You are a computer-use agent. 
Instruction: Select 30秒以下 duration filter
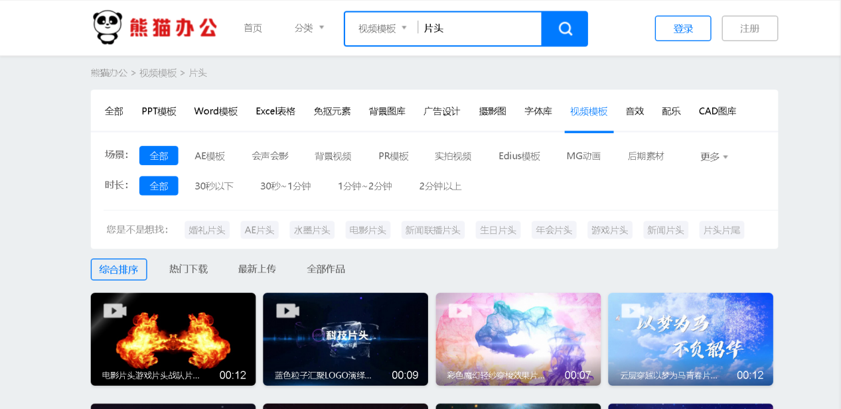(x=214, y=186)
